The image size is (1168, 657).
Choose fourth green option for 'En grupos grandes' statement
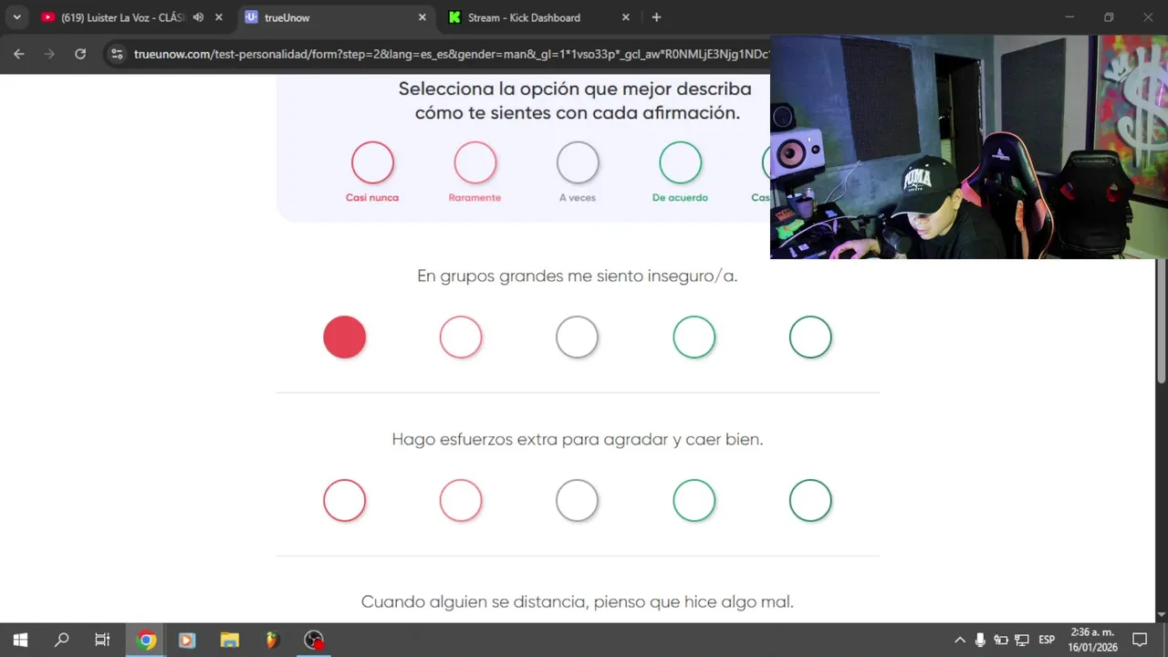pyautogui.click(x=694, y=338)
